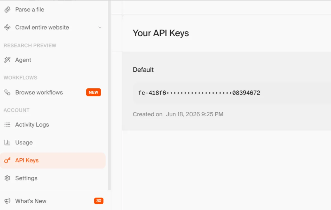Click the Browse workflows node icon
The height and width of the screenshot is (210, 331).
tap(7, 92)
